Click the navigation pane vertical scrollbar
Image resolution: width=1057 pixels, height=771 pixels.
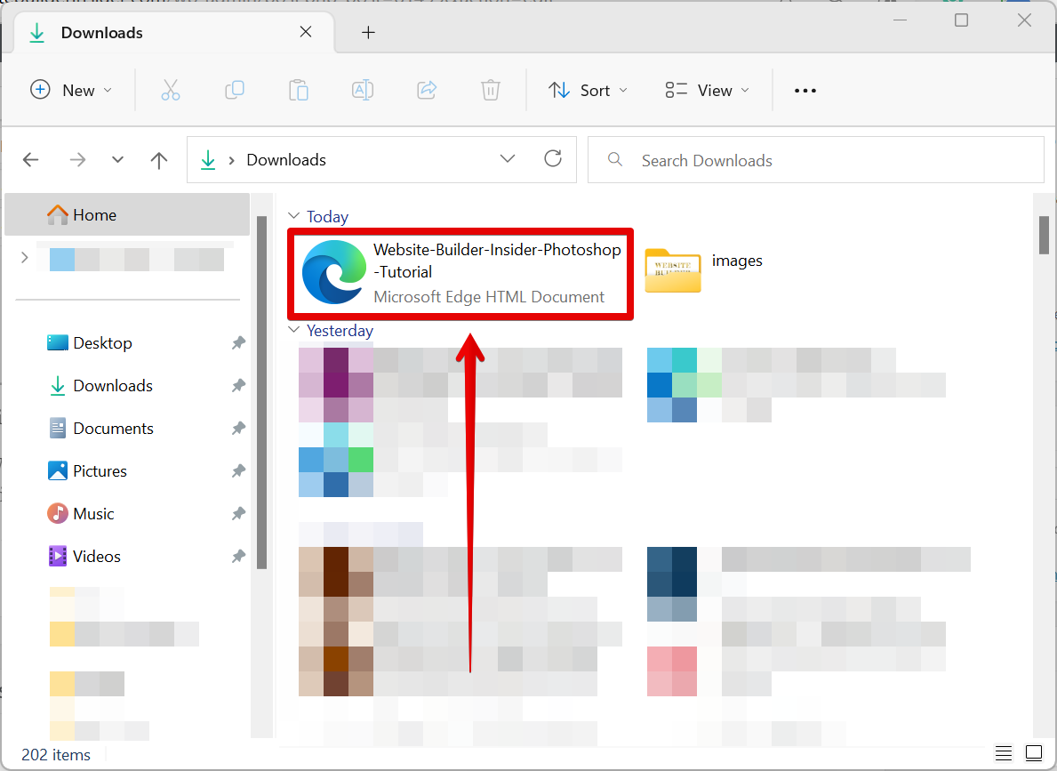point(261,391)
